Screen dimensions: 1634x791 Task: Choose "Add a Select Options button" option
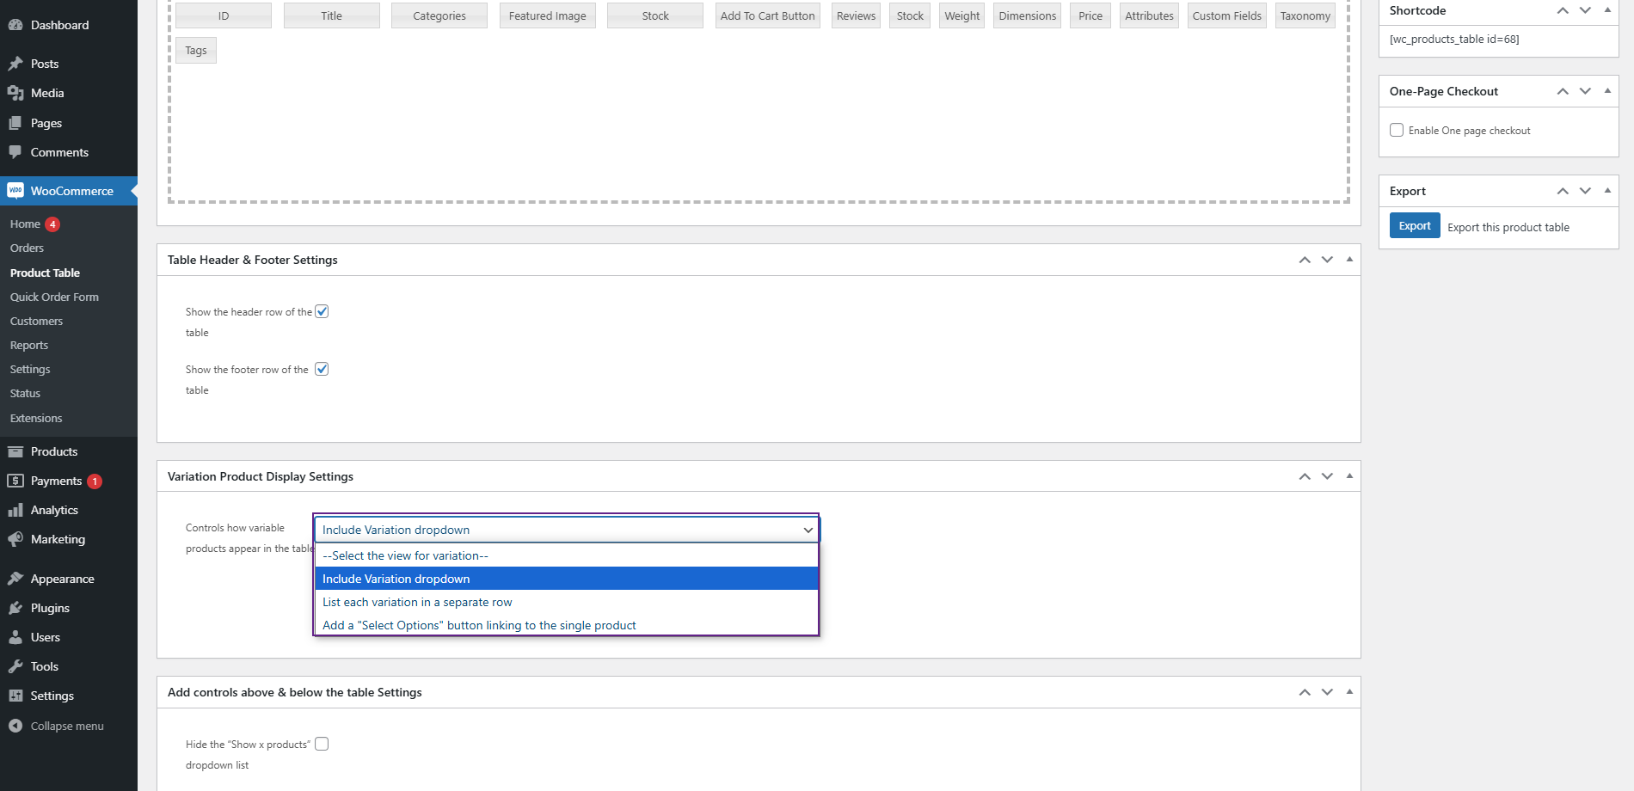tap(566, 625)
